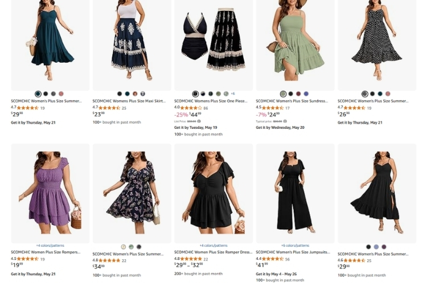Click the 86 reviews count link

click(206, 108)
